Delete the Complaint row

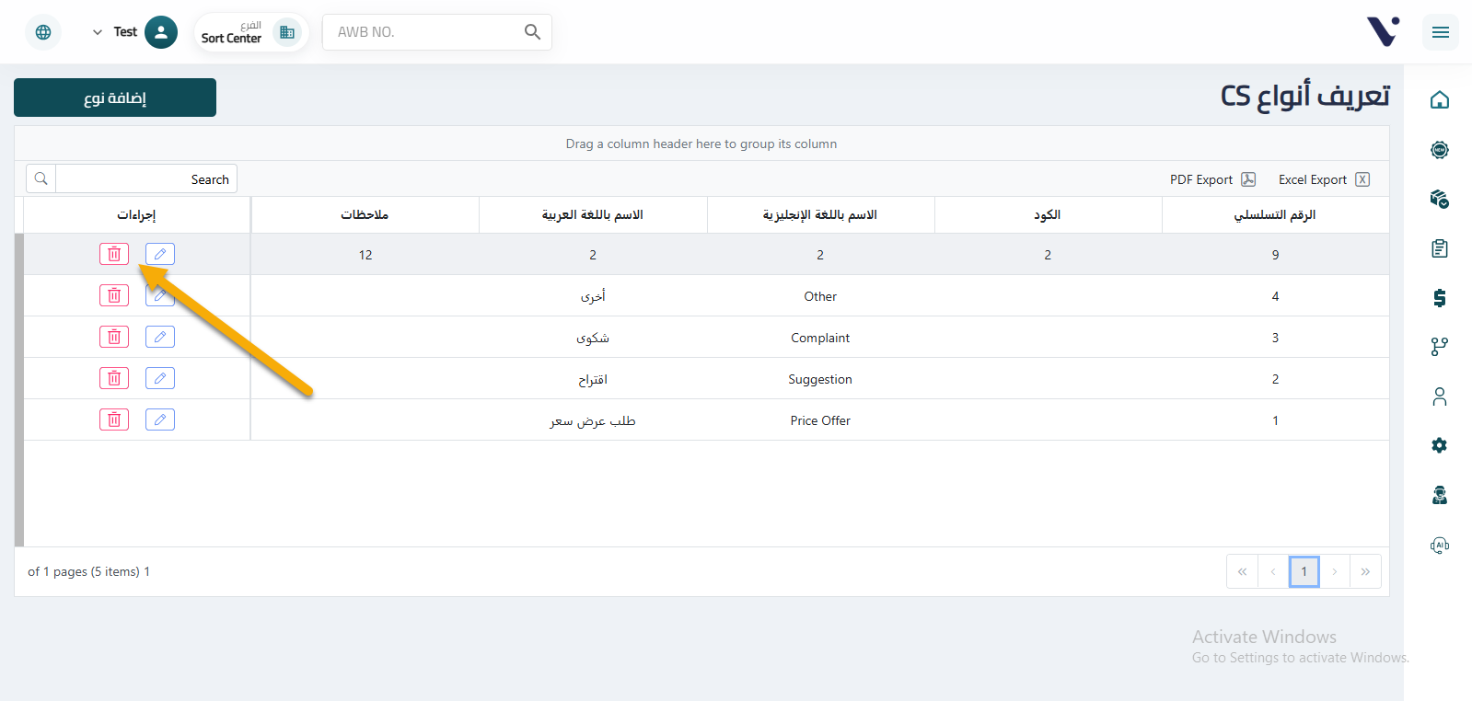pyautogui.click(x=114, y=337)
